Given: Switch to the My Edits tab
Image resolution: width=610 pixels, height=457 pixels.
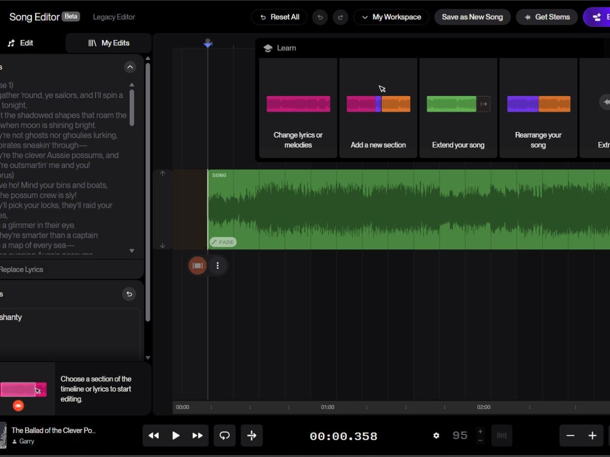Looking at the screenshot, I should point(108,43).
